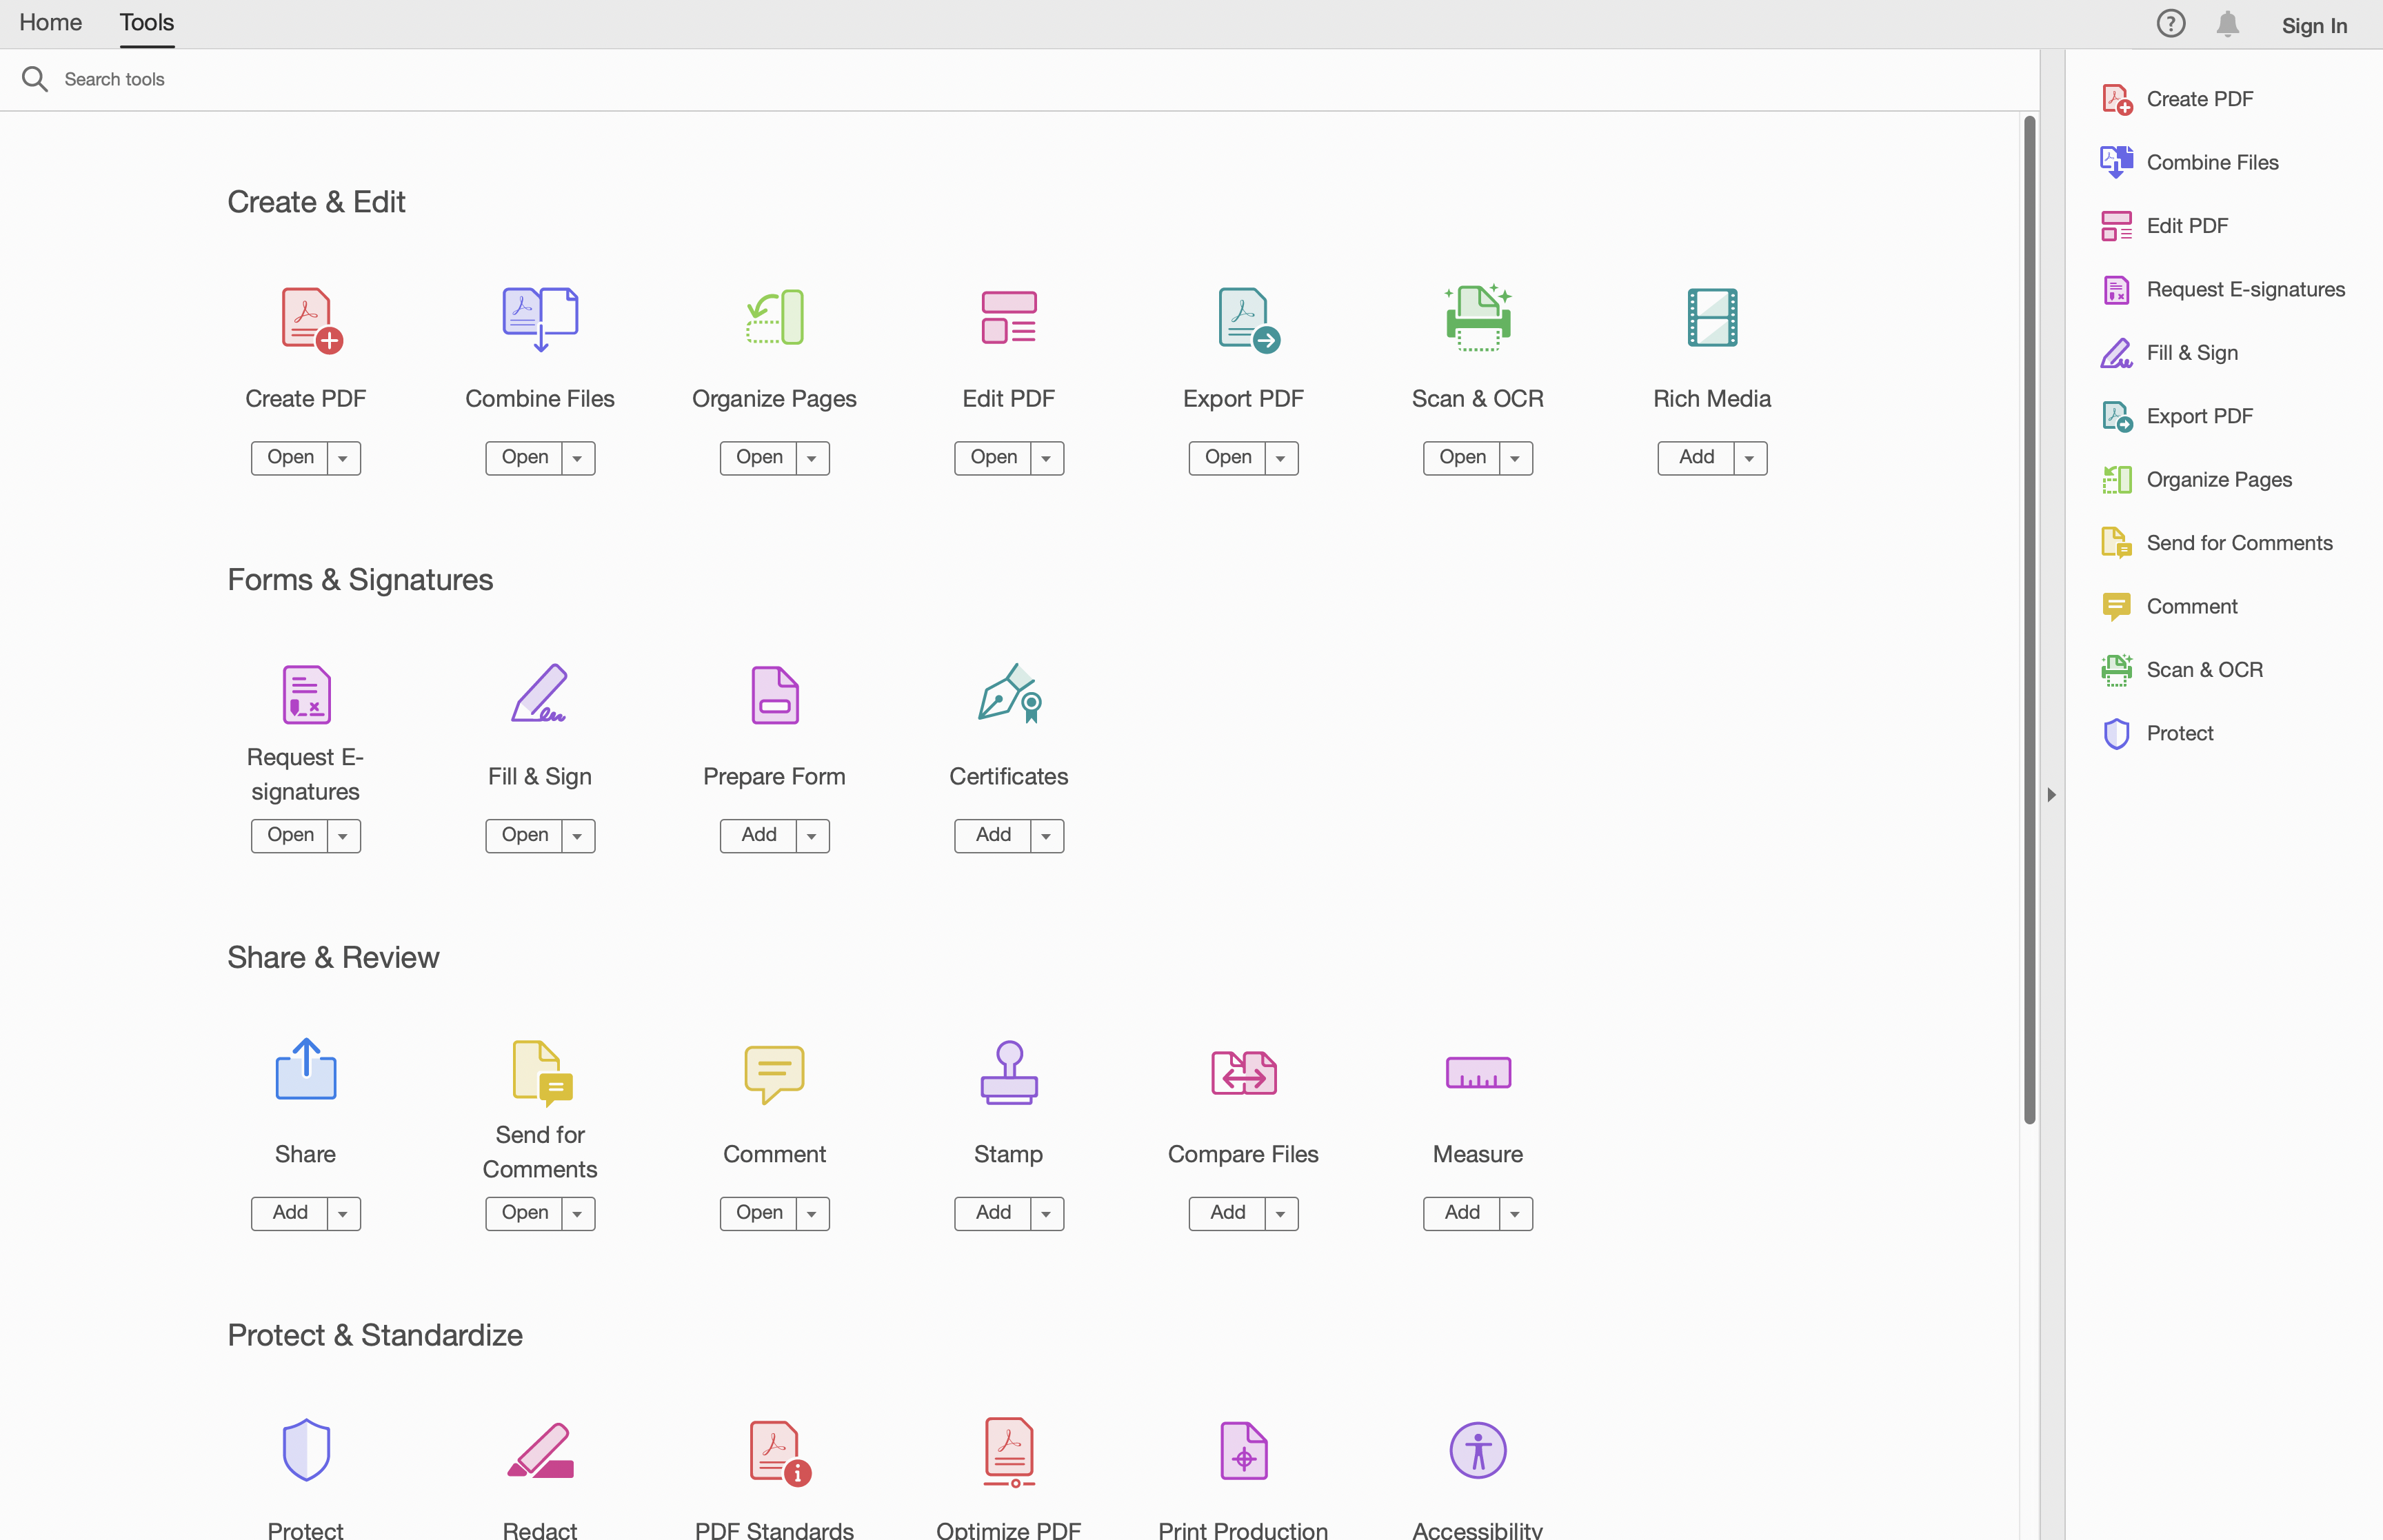Expand the dropdown arrow next to Create PDF Open

pyautogui.click(x=344, y=458)
